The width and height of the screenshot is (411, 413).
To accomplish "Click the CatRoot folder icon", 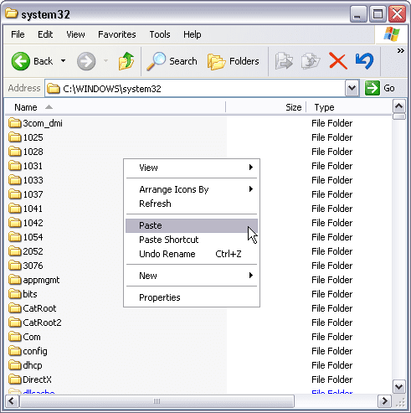I will click(14, 308).
